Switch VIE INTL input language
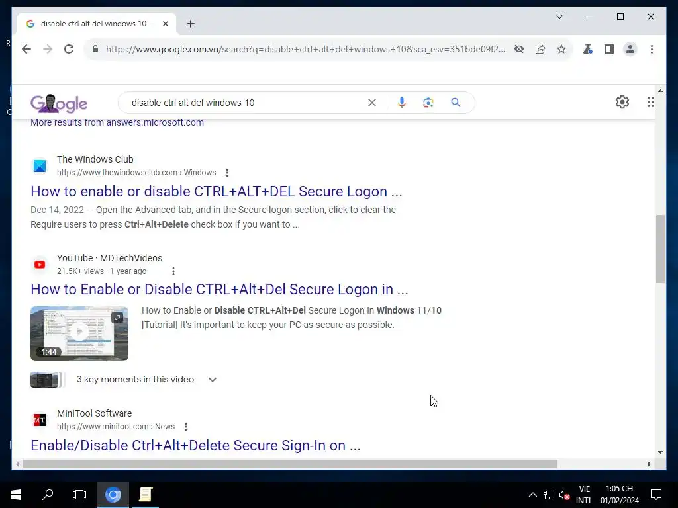678x508 pixels. 584,495
